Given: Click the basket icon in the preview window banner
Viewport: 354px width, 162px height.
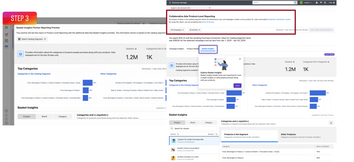Looking at the screenshot, I should point(20,54).
